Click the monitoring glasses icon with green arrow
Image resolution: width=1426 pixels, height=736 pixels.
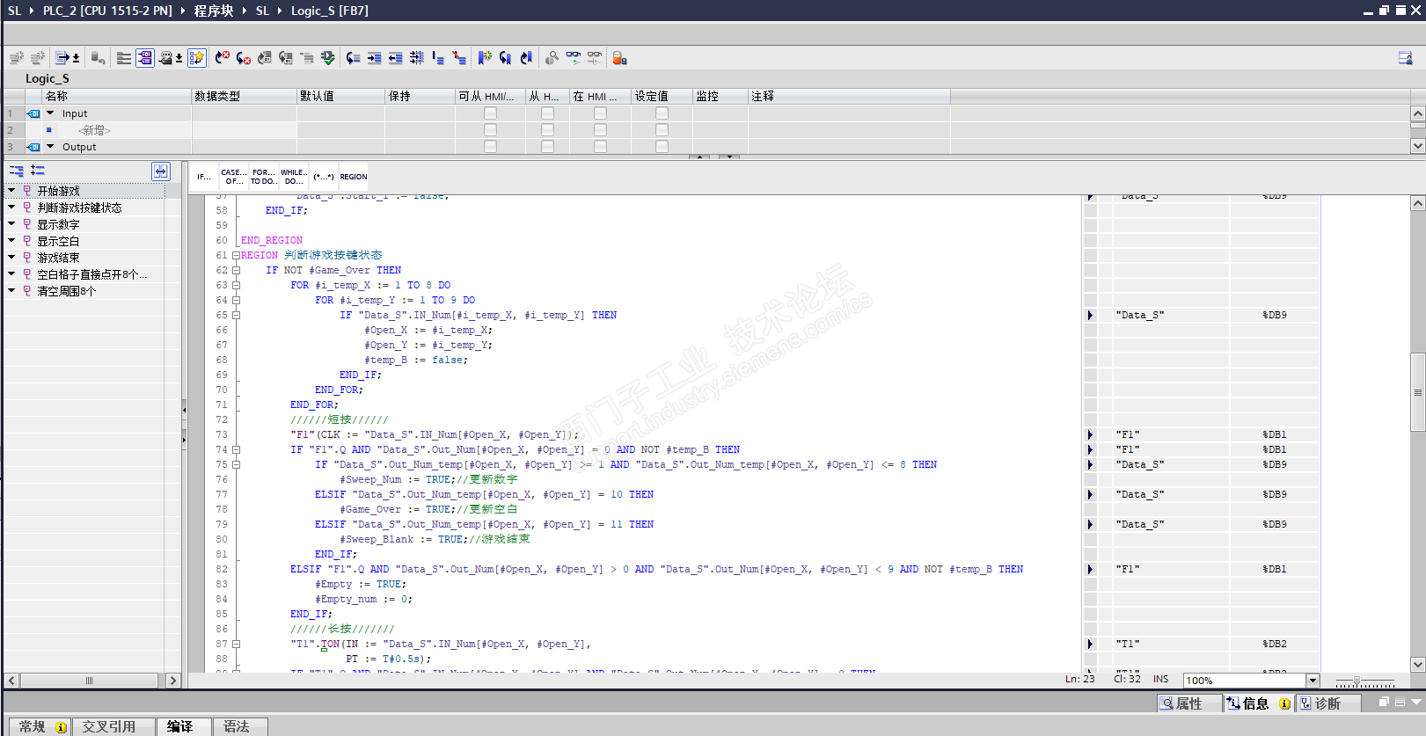[x=574, y=58]
